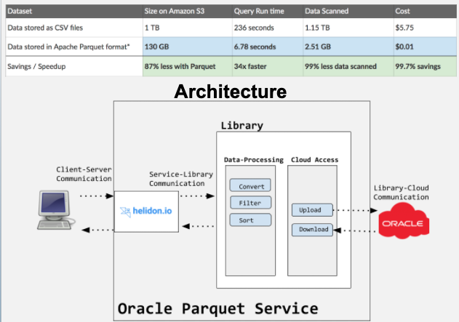Click the 34x faster cell
The height and width of the screenshot is (322, 459).
click(268, 66)
